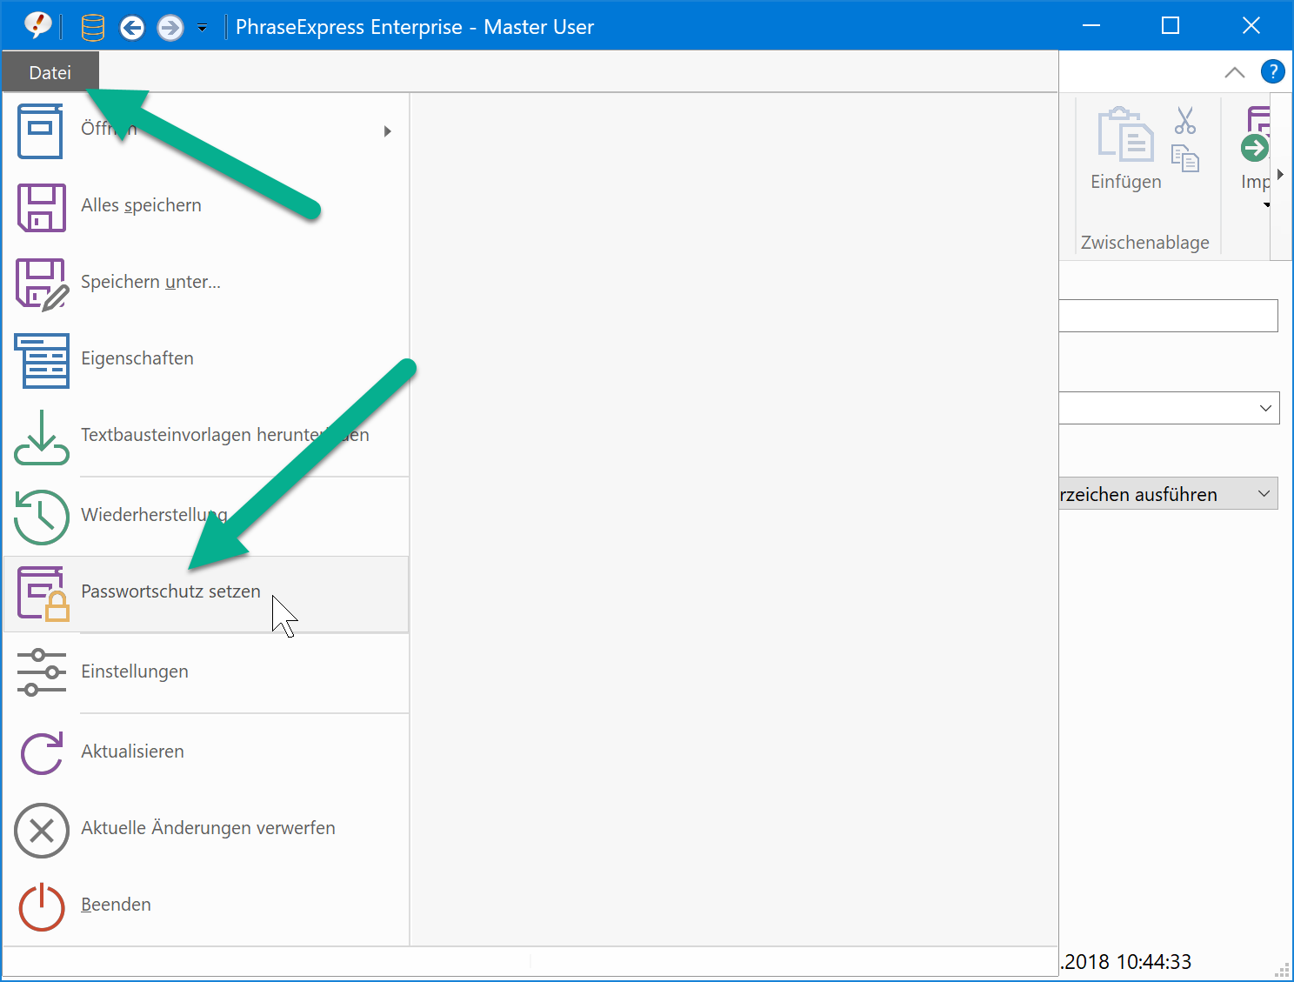Screen dimensions: 1294x982
Task: Click the Eigenschaften icon
Action: click(x=42, y=360)
